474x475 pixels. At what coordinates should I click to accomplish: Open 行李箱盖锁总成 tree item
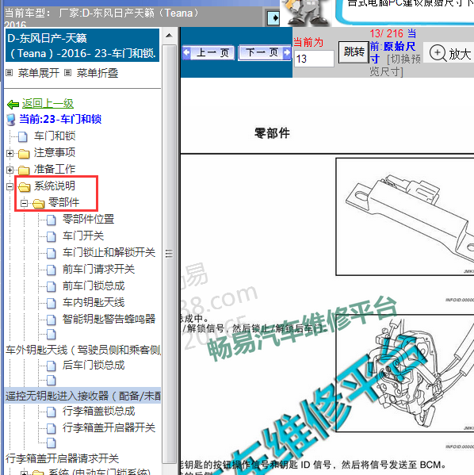coord(98,411)
